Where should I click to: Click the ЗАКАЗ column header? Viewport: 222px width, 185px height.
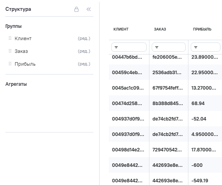coord(160,29)
